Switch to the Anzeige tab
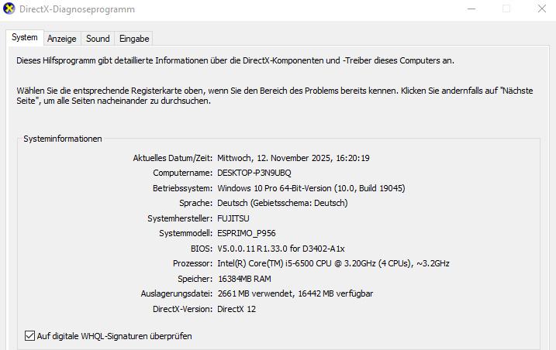 coord(61,38)
